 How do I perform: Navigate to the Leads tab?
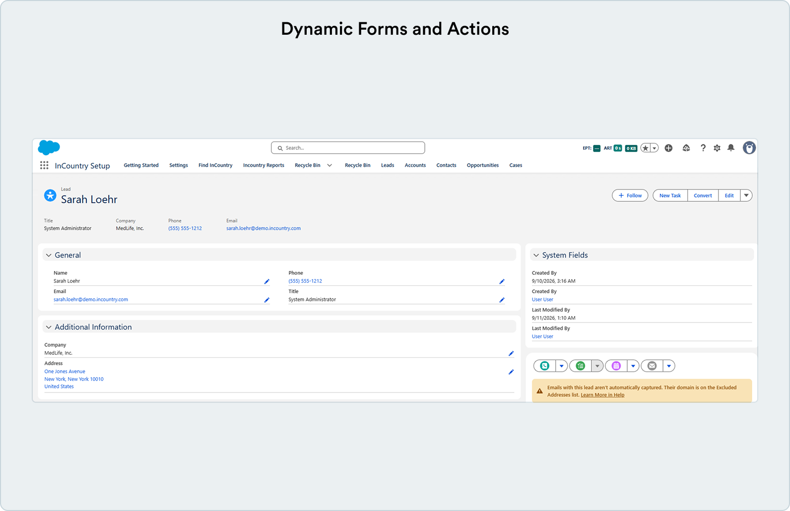(388, 165)
